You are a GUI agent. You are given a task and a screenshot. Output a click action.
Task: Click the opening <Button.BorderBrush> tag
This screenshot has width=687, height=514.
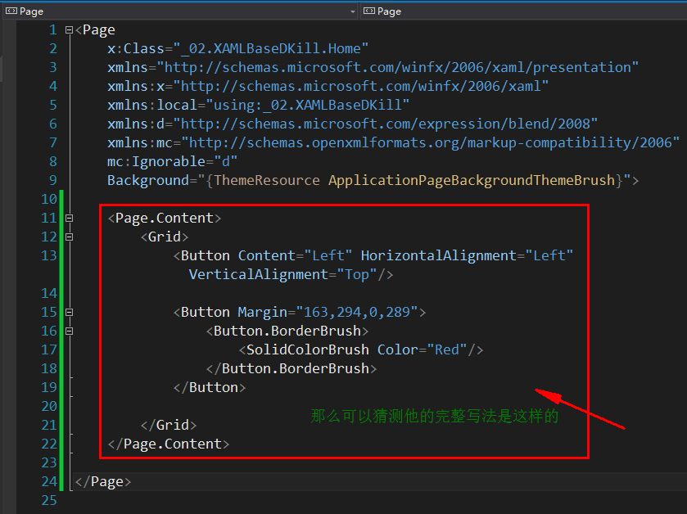click(287, 331)
